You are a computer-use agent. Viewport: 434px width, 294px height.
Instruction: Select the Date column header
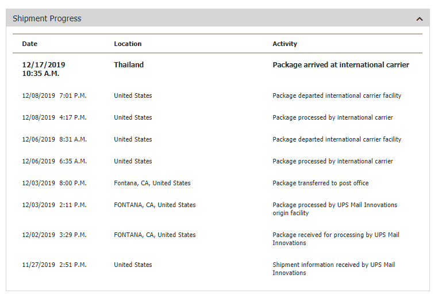[30, 44]
